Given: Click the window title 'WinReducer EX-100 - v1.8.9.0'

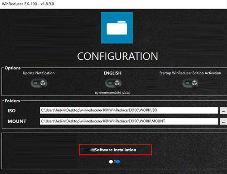Looking at the screenshot, I should tap(28, 4).
